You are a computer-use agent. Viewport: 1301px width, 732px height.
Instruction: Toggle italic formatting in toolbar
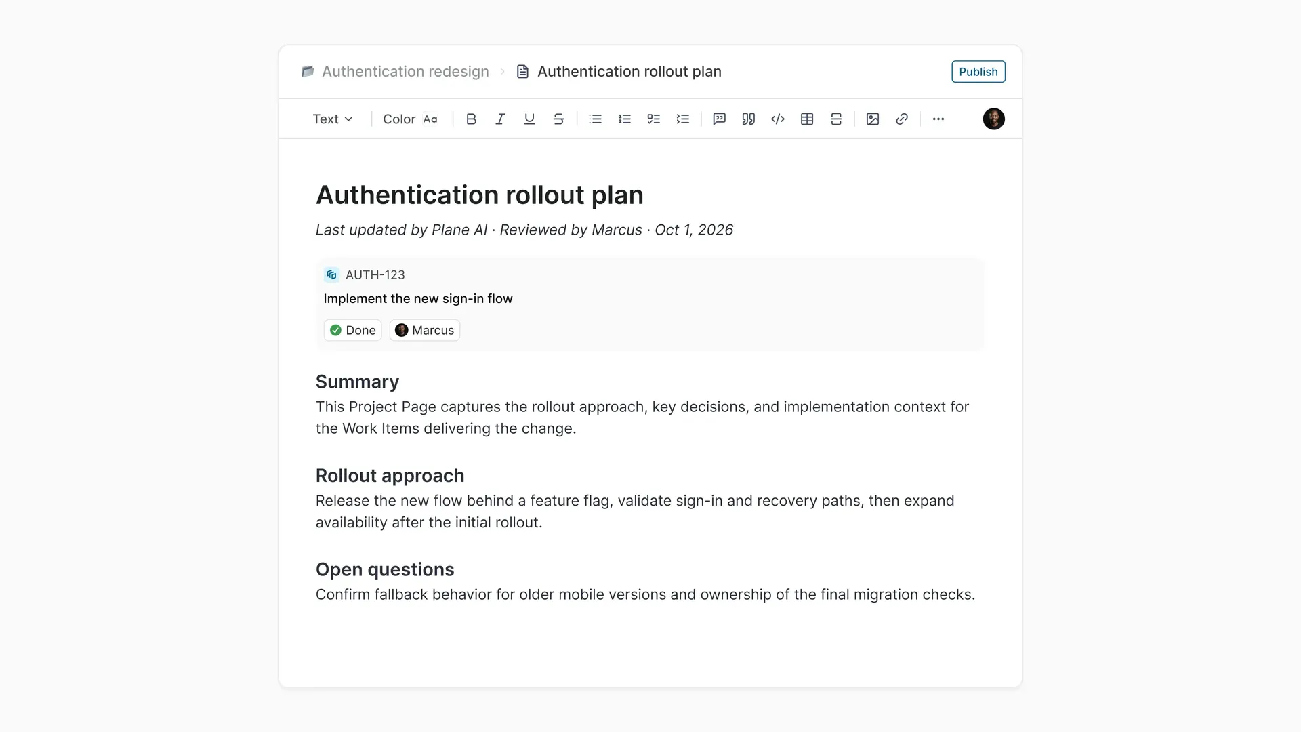point(500,119)
